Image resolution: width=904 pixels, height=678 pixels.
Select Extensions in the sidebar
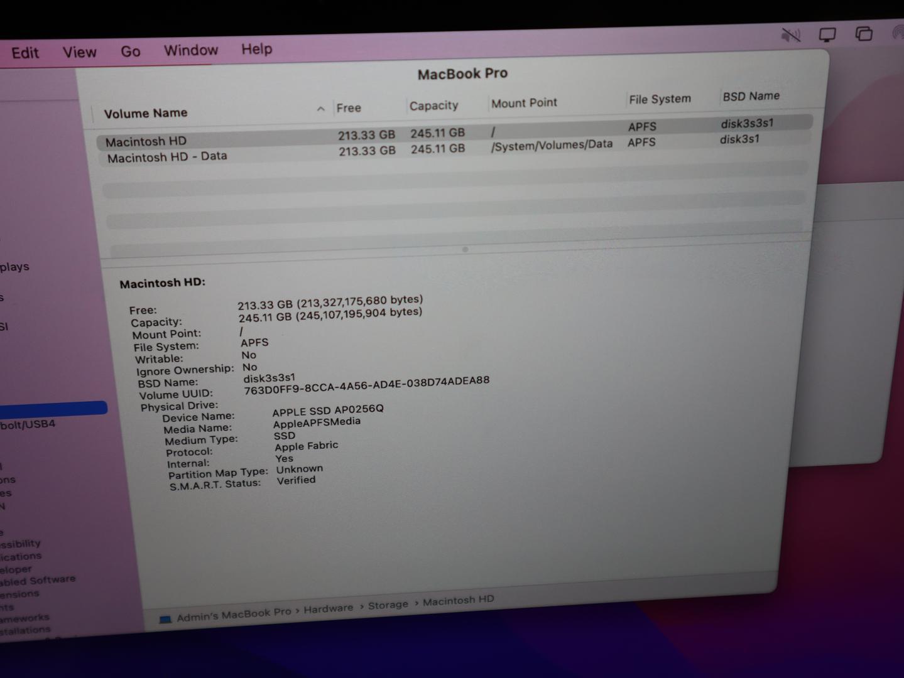pyautogui.click(x=19, y=594)
